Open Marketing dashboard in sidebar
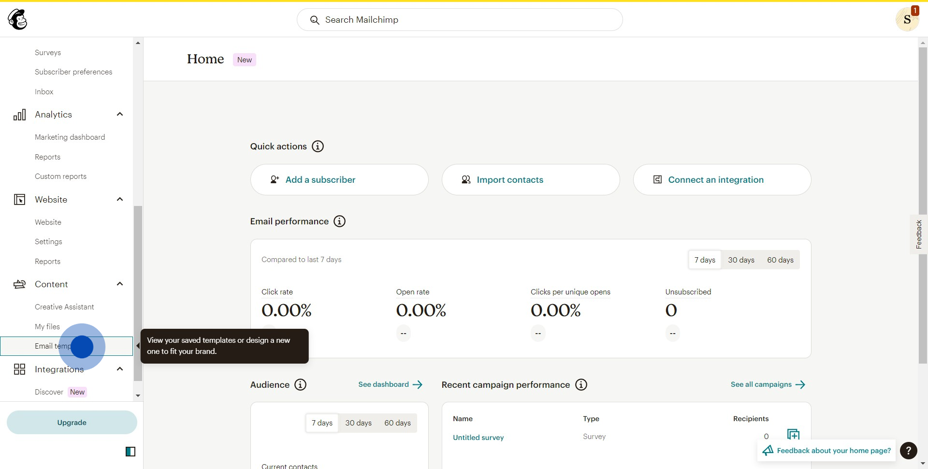The width and height of the screenshot is (928, 469). click(70, 137)
